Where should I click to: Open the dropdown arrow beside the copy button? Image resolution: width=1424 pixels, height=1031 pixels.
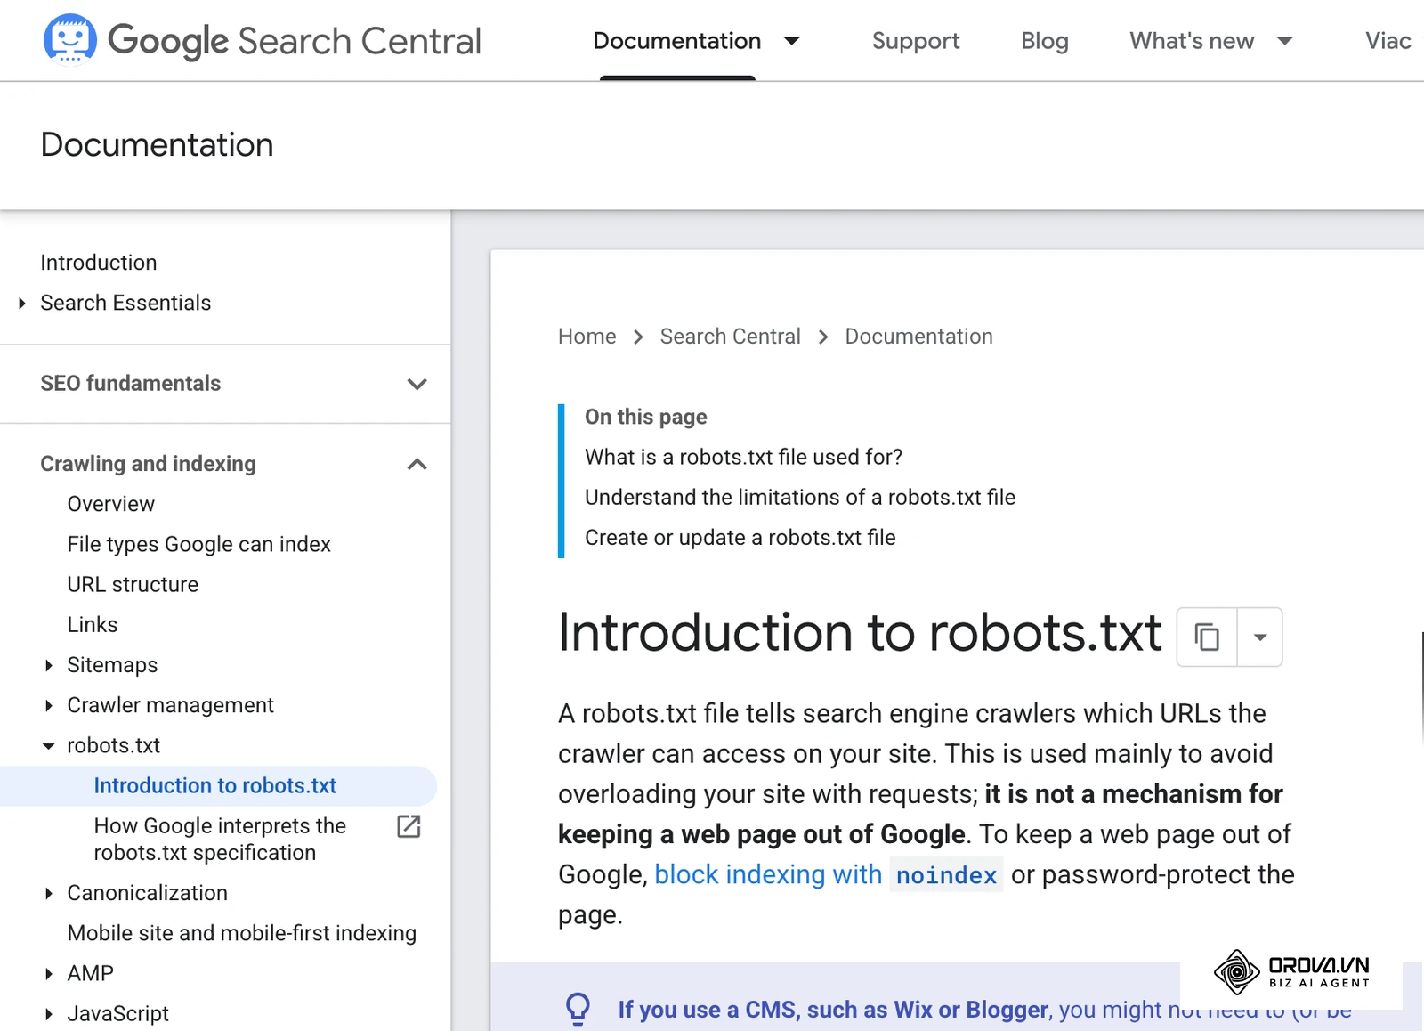[1260, 637]
